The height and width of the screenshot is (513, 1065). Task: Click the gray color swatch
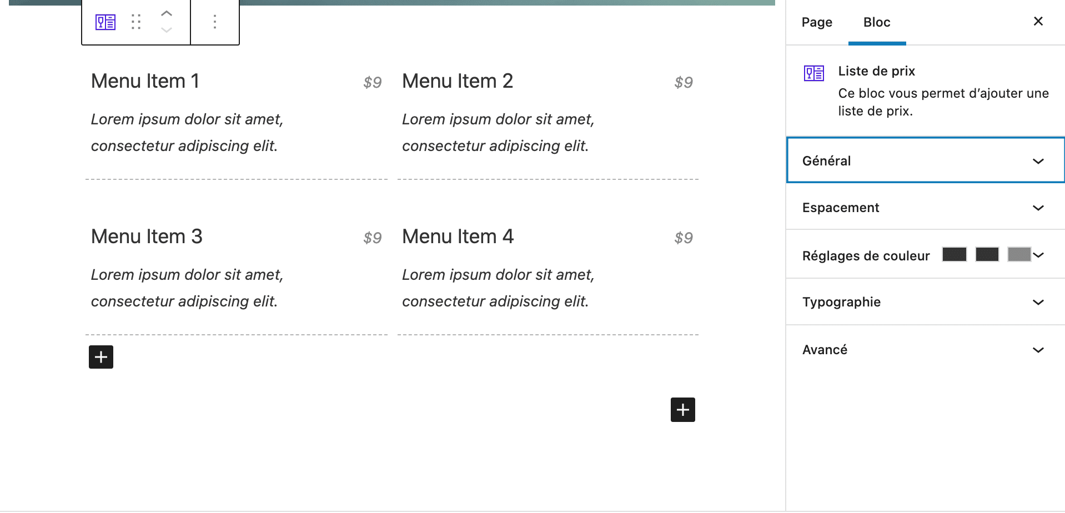[x=1019, y=255]
